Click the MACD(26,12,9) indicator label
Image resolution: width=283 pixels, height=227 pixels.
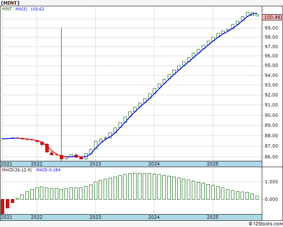(x=17, y=170)
